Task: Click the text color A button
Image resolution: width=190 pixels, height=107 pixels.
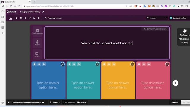Action: click(11, 18)
